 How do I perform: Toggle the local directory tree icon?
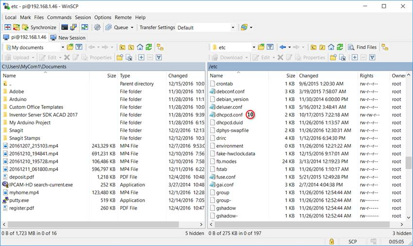click(160, 47)
